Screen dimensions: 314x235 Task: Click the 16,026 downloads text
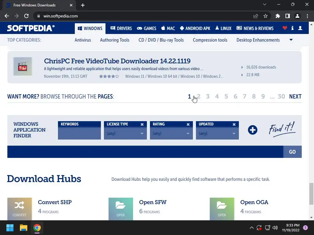tap(261, 67)
